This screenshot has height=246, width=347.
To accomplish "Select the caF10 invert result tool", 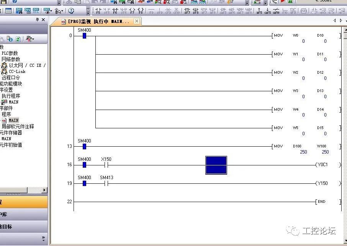I will tap(276, 11).
